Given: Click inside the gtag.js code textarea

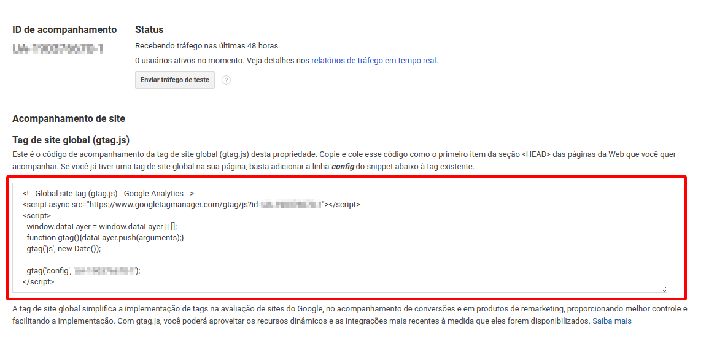Looking at the screenshot, I should point(339,237).
